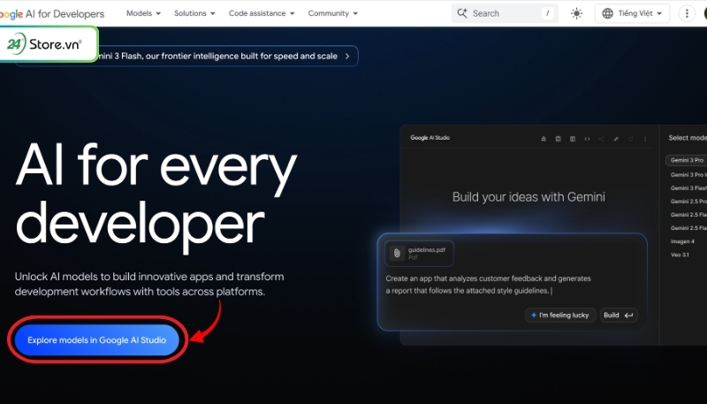Toggle the light/dark theme sun icon
The height and width of the screenshot is (404, 707).
576,13
